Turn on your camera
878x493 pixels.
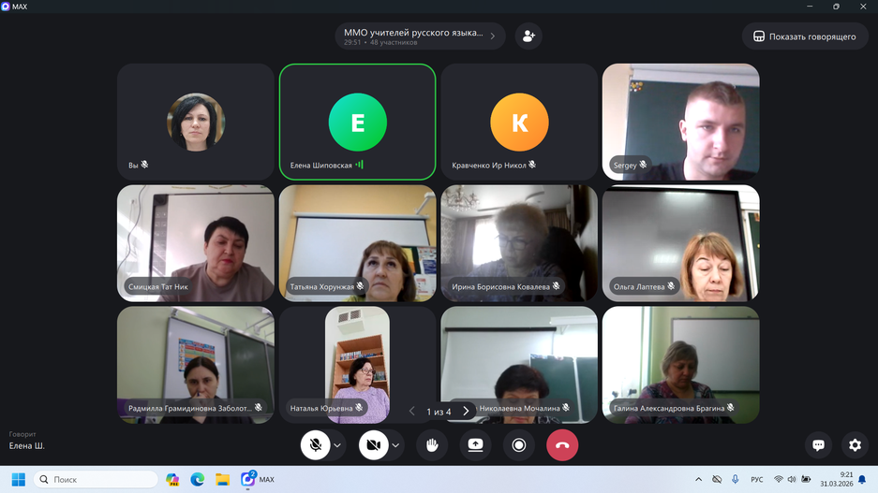pos(373,445)
